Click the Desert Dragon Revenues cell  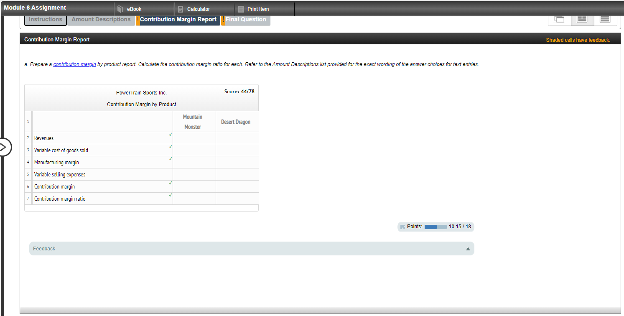pos(237,138)
